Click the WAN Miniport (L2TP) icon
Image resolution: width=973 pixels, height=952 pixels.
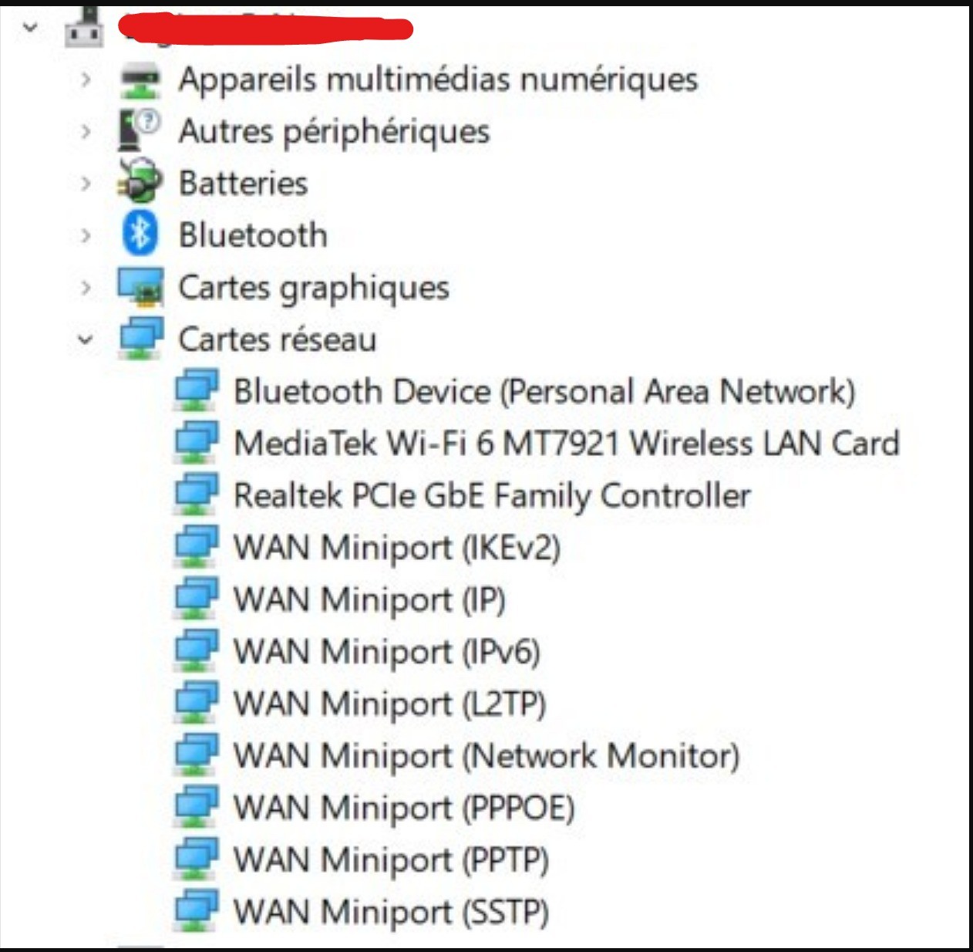(196, 703)
